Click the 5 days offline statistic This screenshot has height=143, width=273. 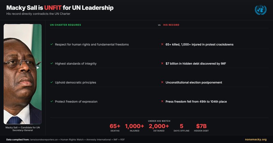(182, 127)
